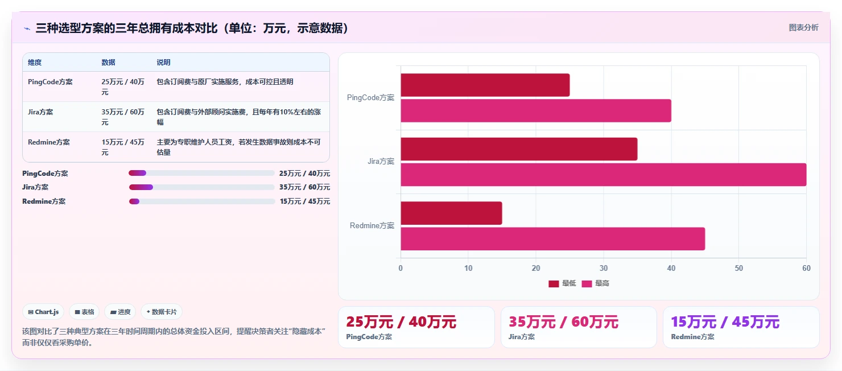The height and width of the screenshot is (371, 842).
Task: Select the Chart.js tag
Action: tap(43, 312)
